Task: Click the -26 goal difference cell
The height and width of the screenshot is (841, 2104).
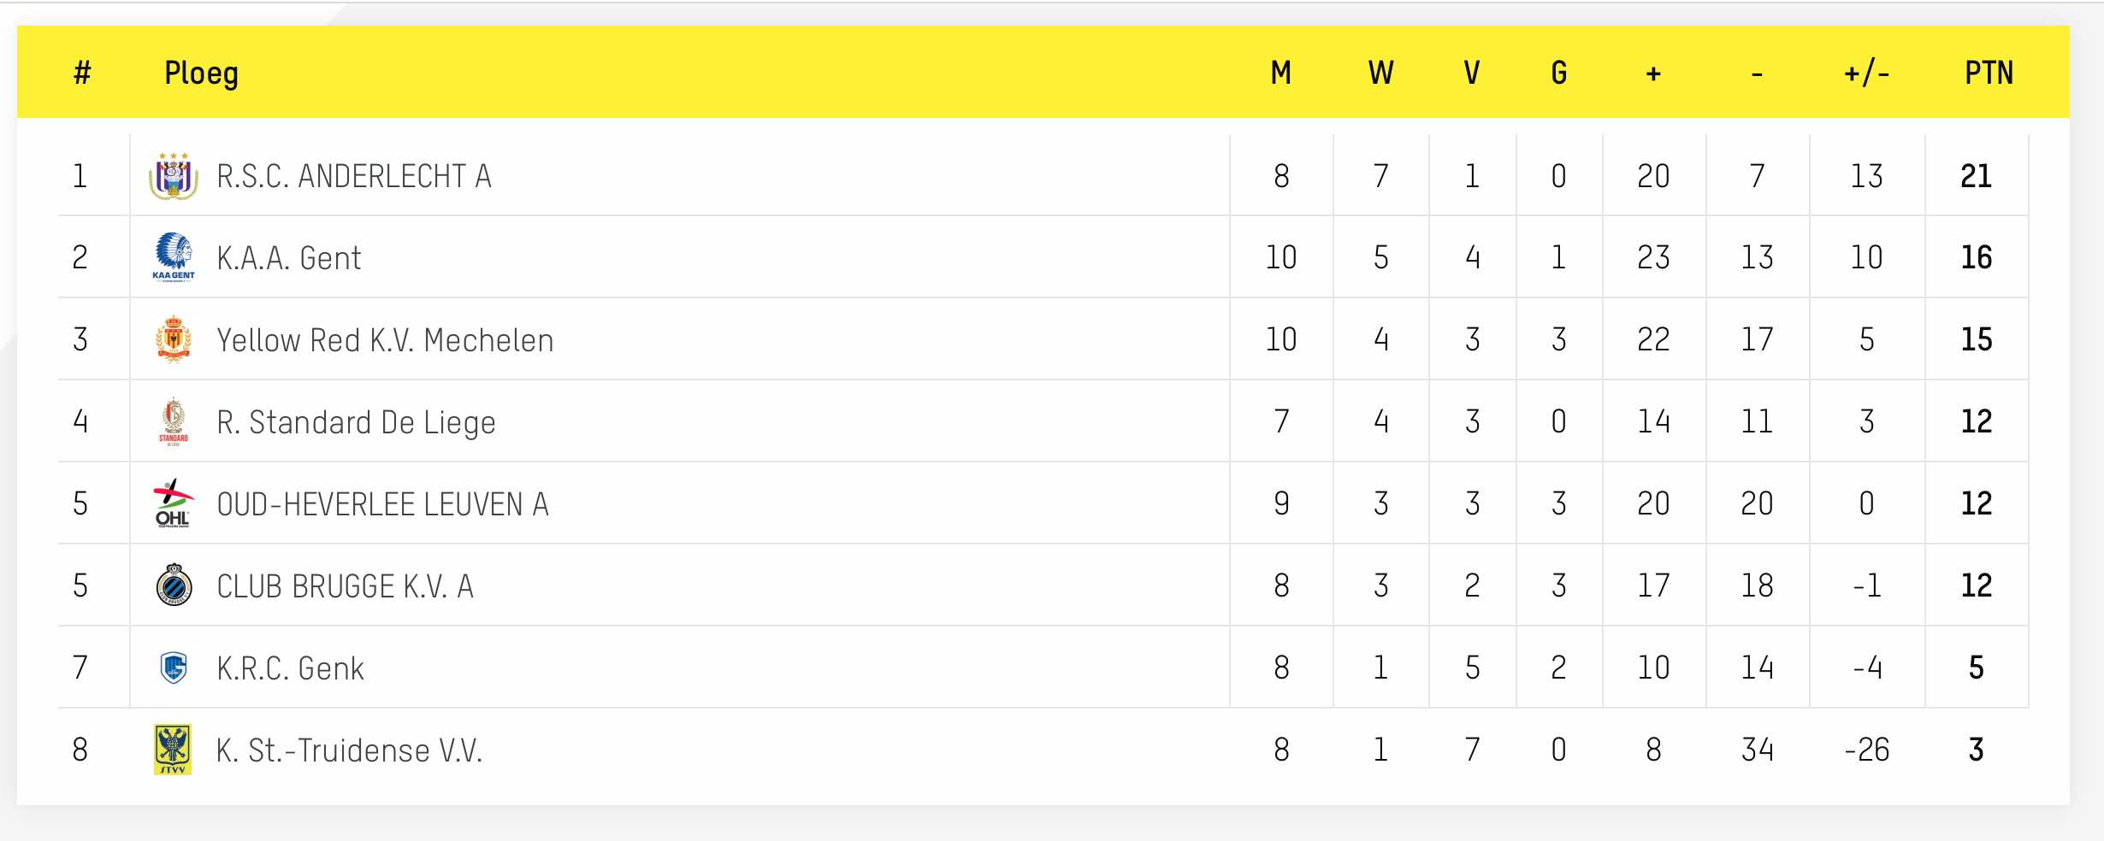Action: pyautogui.click(x=1866, y=750)
